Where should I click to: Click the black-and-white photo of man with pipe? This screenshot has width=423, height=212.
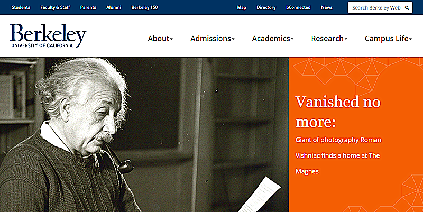pyautogui.click(x=144, y=135)
